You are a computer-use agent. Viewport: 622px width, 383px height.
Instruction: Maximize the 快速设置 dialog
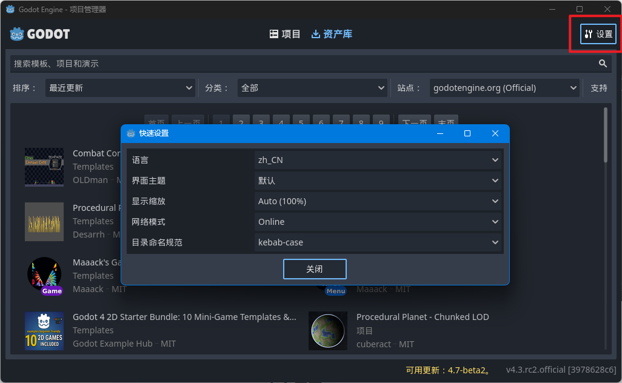[467, 133]
